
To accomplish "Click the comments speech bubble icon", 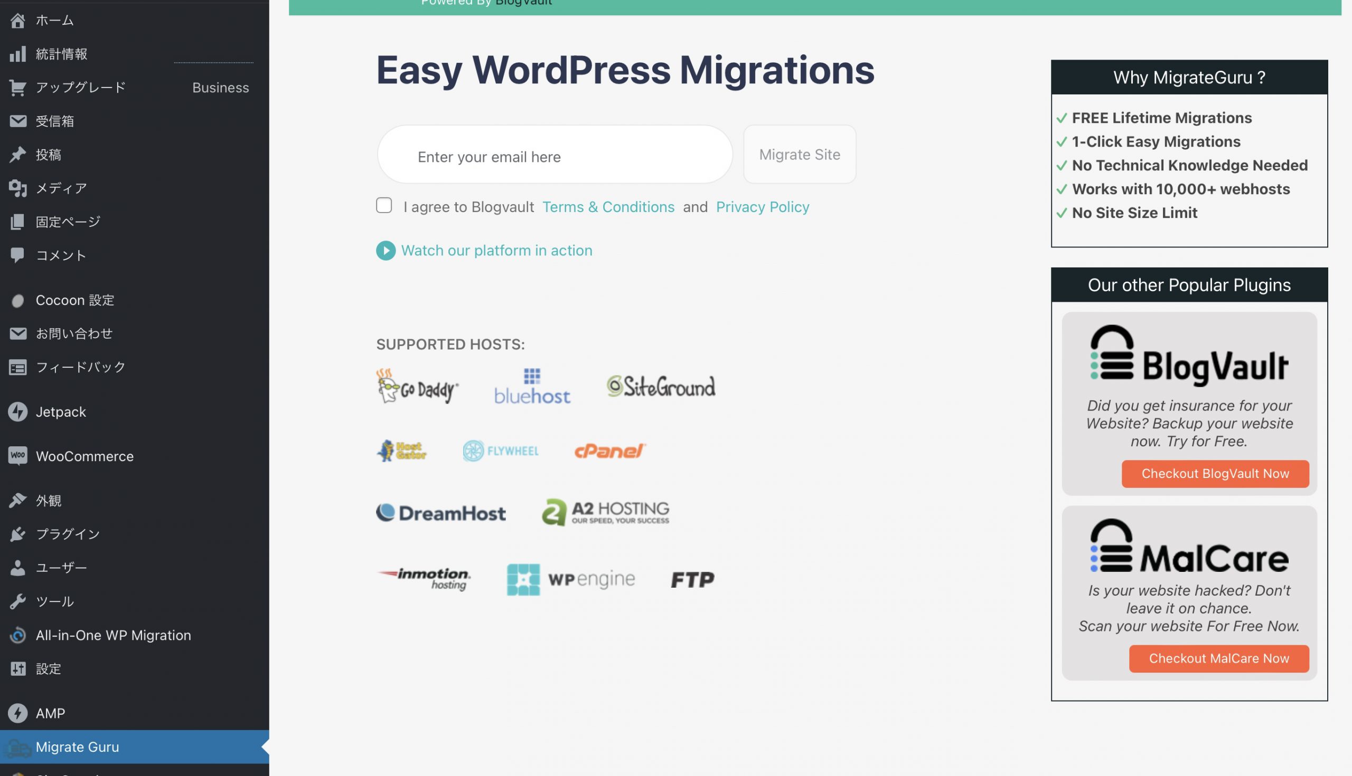I will click(17, 255).
